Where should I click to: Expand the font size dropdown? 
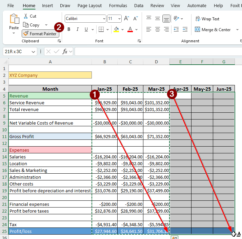point(119,19)
